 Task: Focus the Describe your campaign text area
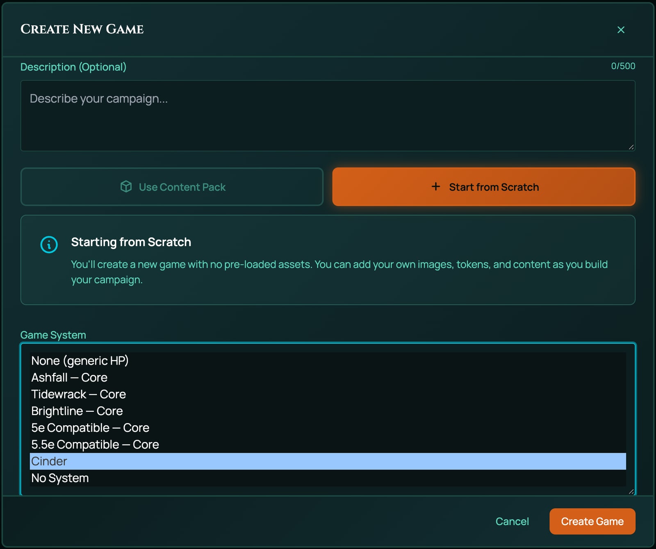point(328,116)
